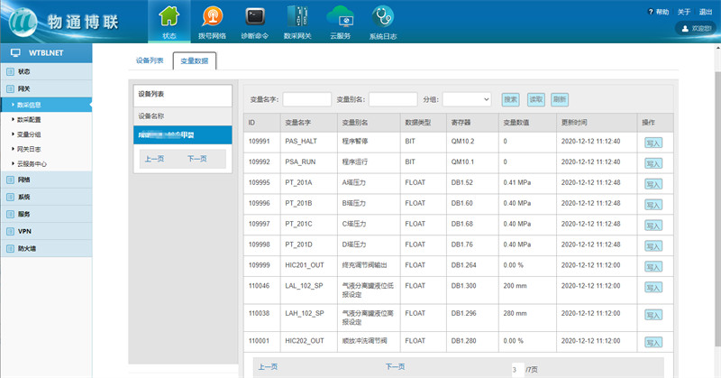Expand the 网络 section in sidebar
The height and width of the screenshot is (378, 721).
click(x=24, y=180)
